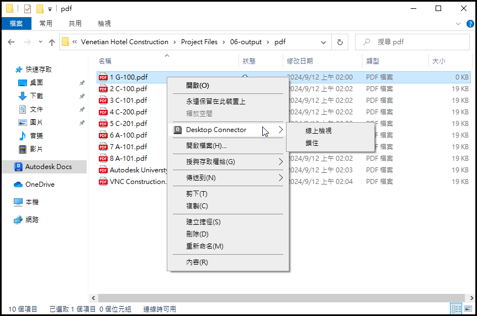Click the Help question mark icon
The image size is (477, 316).
[470, 24]
